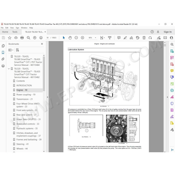Open the fit page options tool
175x175 pixels.
[x=102, y=38]
